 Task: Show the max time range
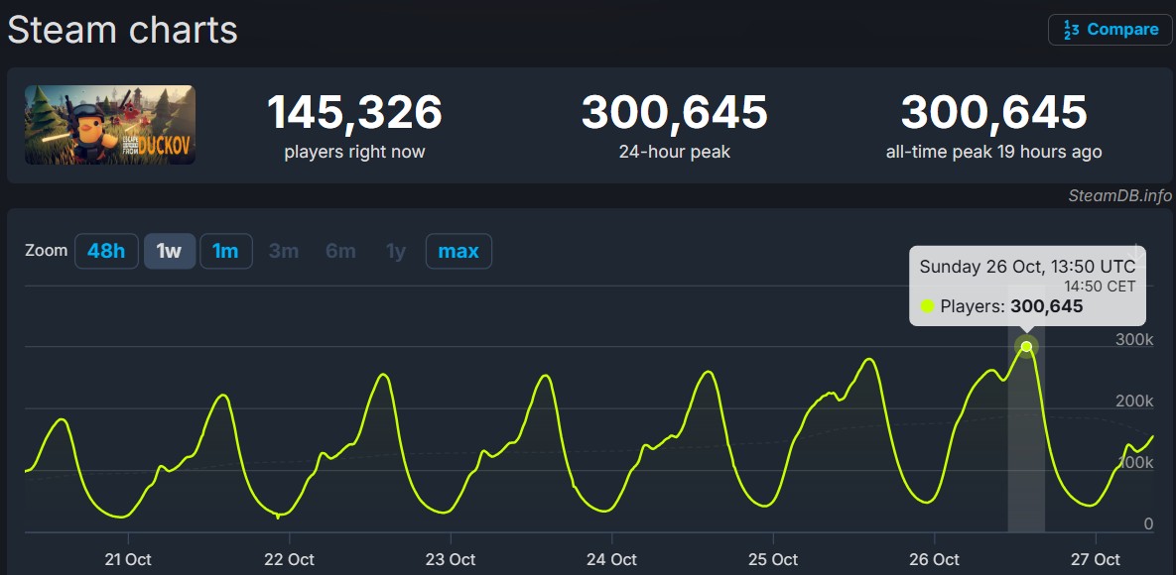point(457,251)
